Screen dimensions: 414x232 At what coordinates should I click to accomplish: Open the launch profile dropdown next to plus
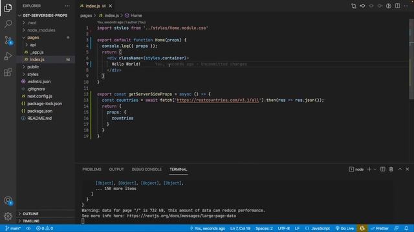coord(375,169)
